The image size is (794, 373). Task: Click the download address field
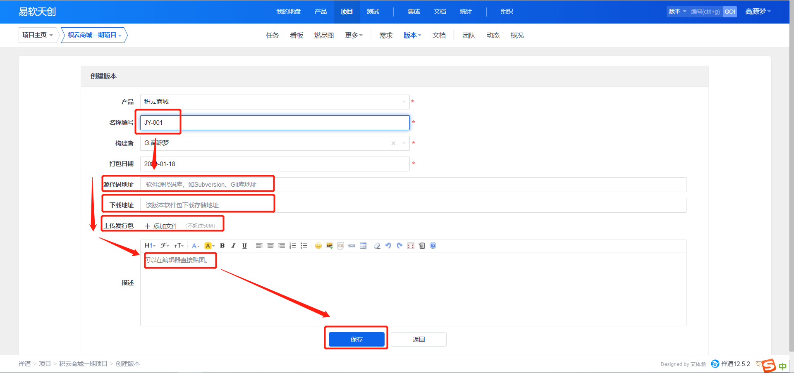tap(413, 205)
